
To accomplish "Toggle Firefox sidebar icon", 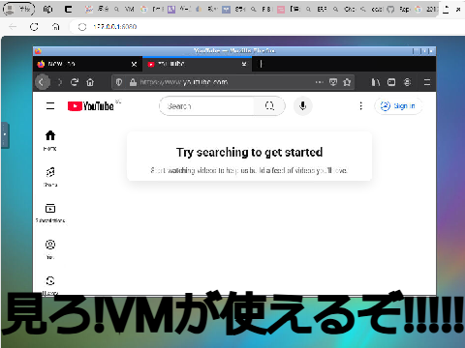I will pos(391,82).
